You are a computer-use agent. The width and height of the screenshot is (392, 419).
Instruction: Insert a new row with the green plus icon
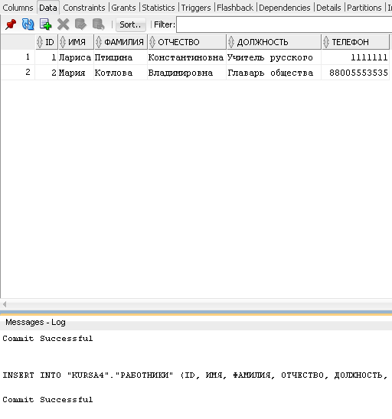[45, 24]
